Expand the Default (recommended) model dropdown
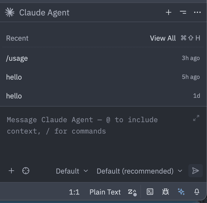Viewport: 207px width, 203px height. (139, 171)
